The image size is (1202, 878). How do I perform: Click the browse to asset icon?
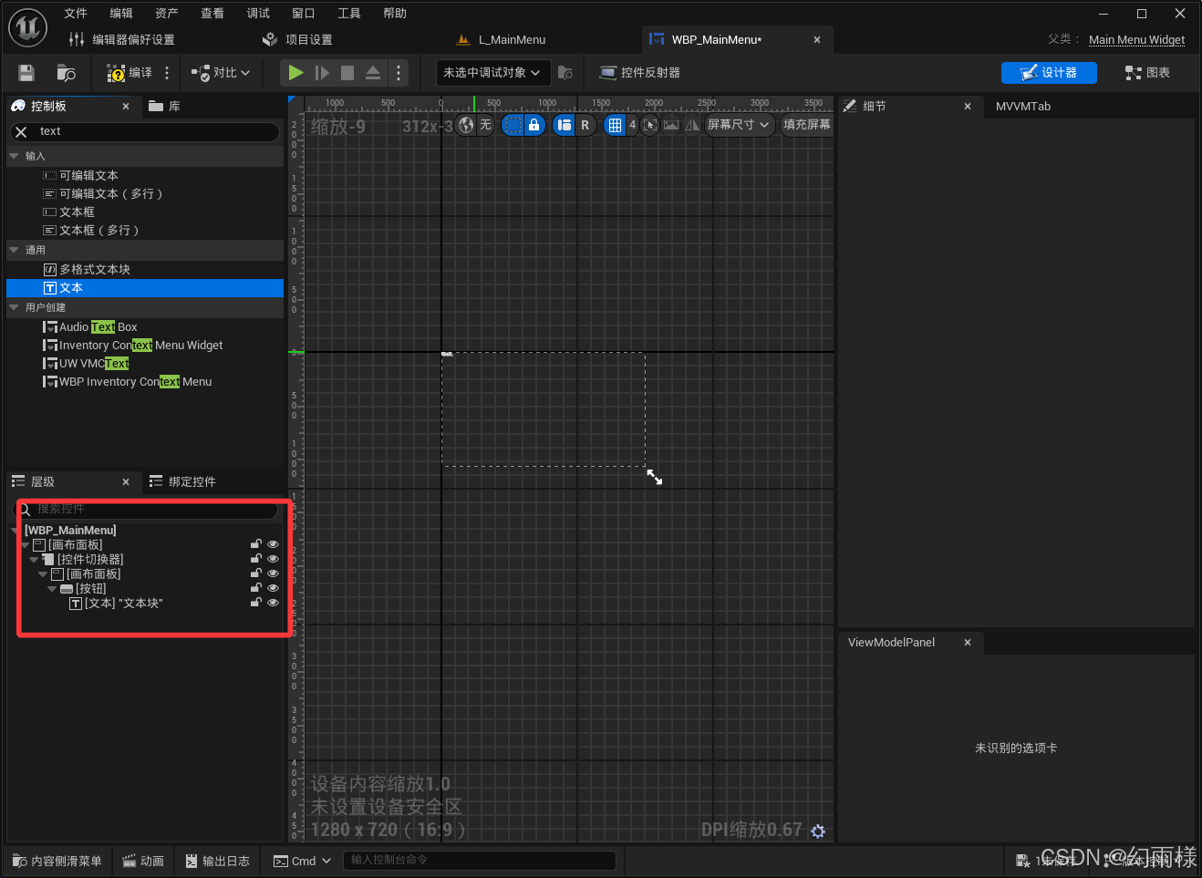click(66, 73)
